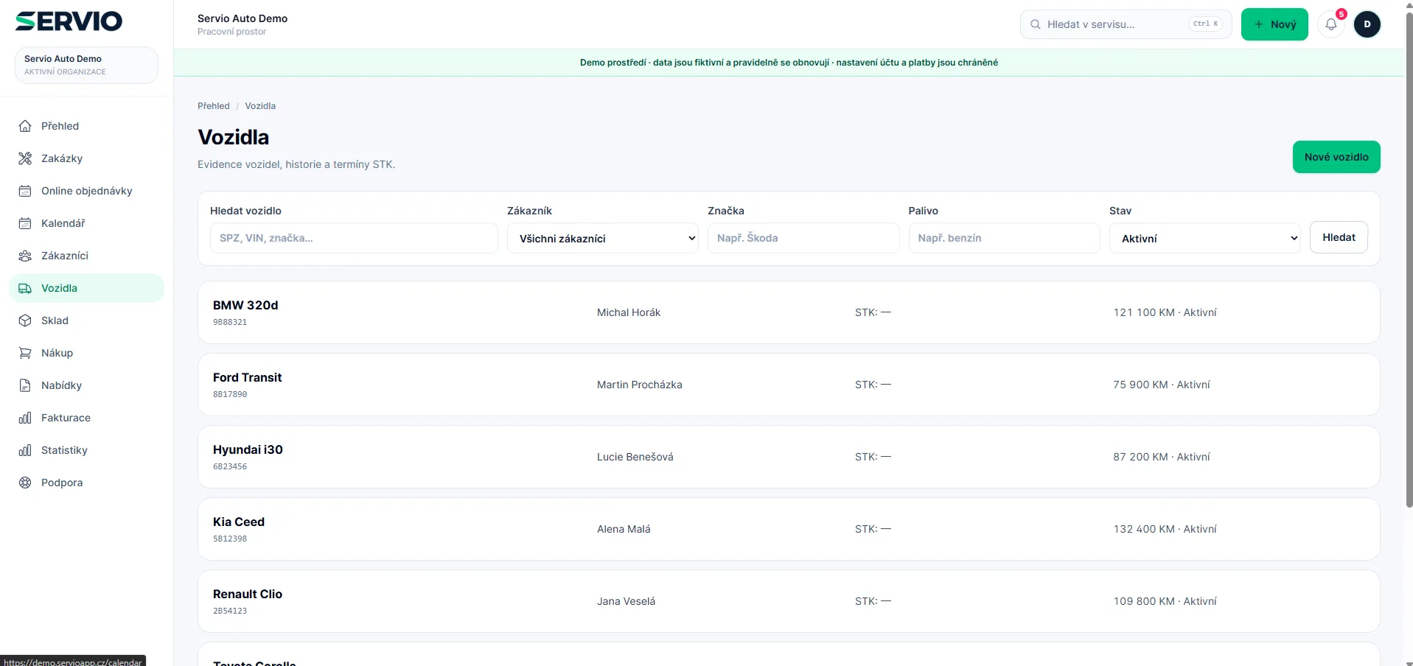Go to Zakázky in sidebar
Image resolution: width=1413 pixels, height=666 pixels.
point(86,158)
